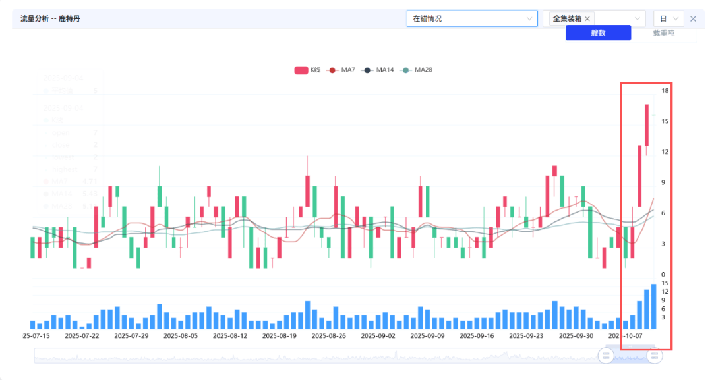Open the 在锚情况 dropdown
Image resolution: width=712 pixels, height=380 pixels.
coord(471,18)
